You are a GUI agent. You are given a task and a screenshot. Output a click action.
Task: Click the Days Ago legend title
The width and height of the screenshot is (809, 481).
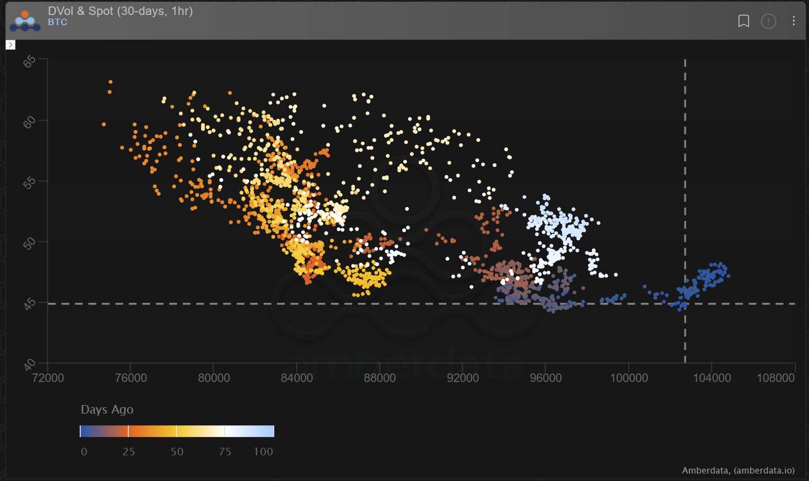(107, 409)
